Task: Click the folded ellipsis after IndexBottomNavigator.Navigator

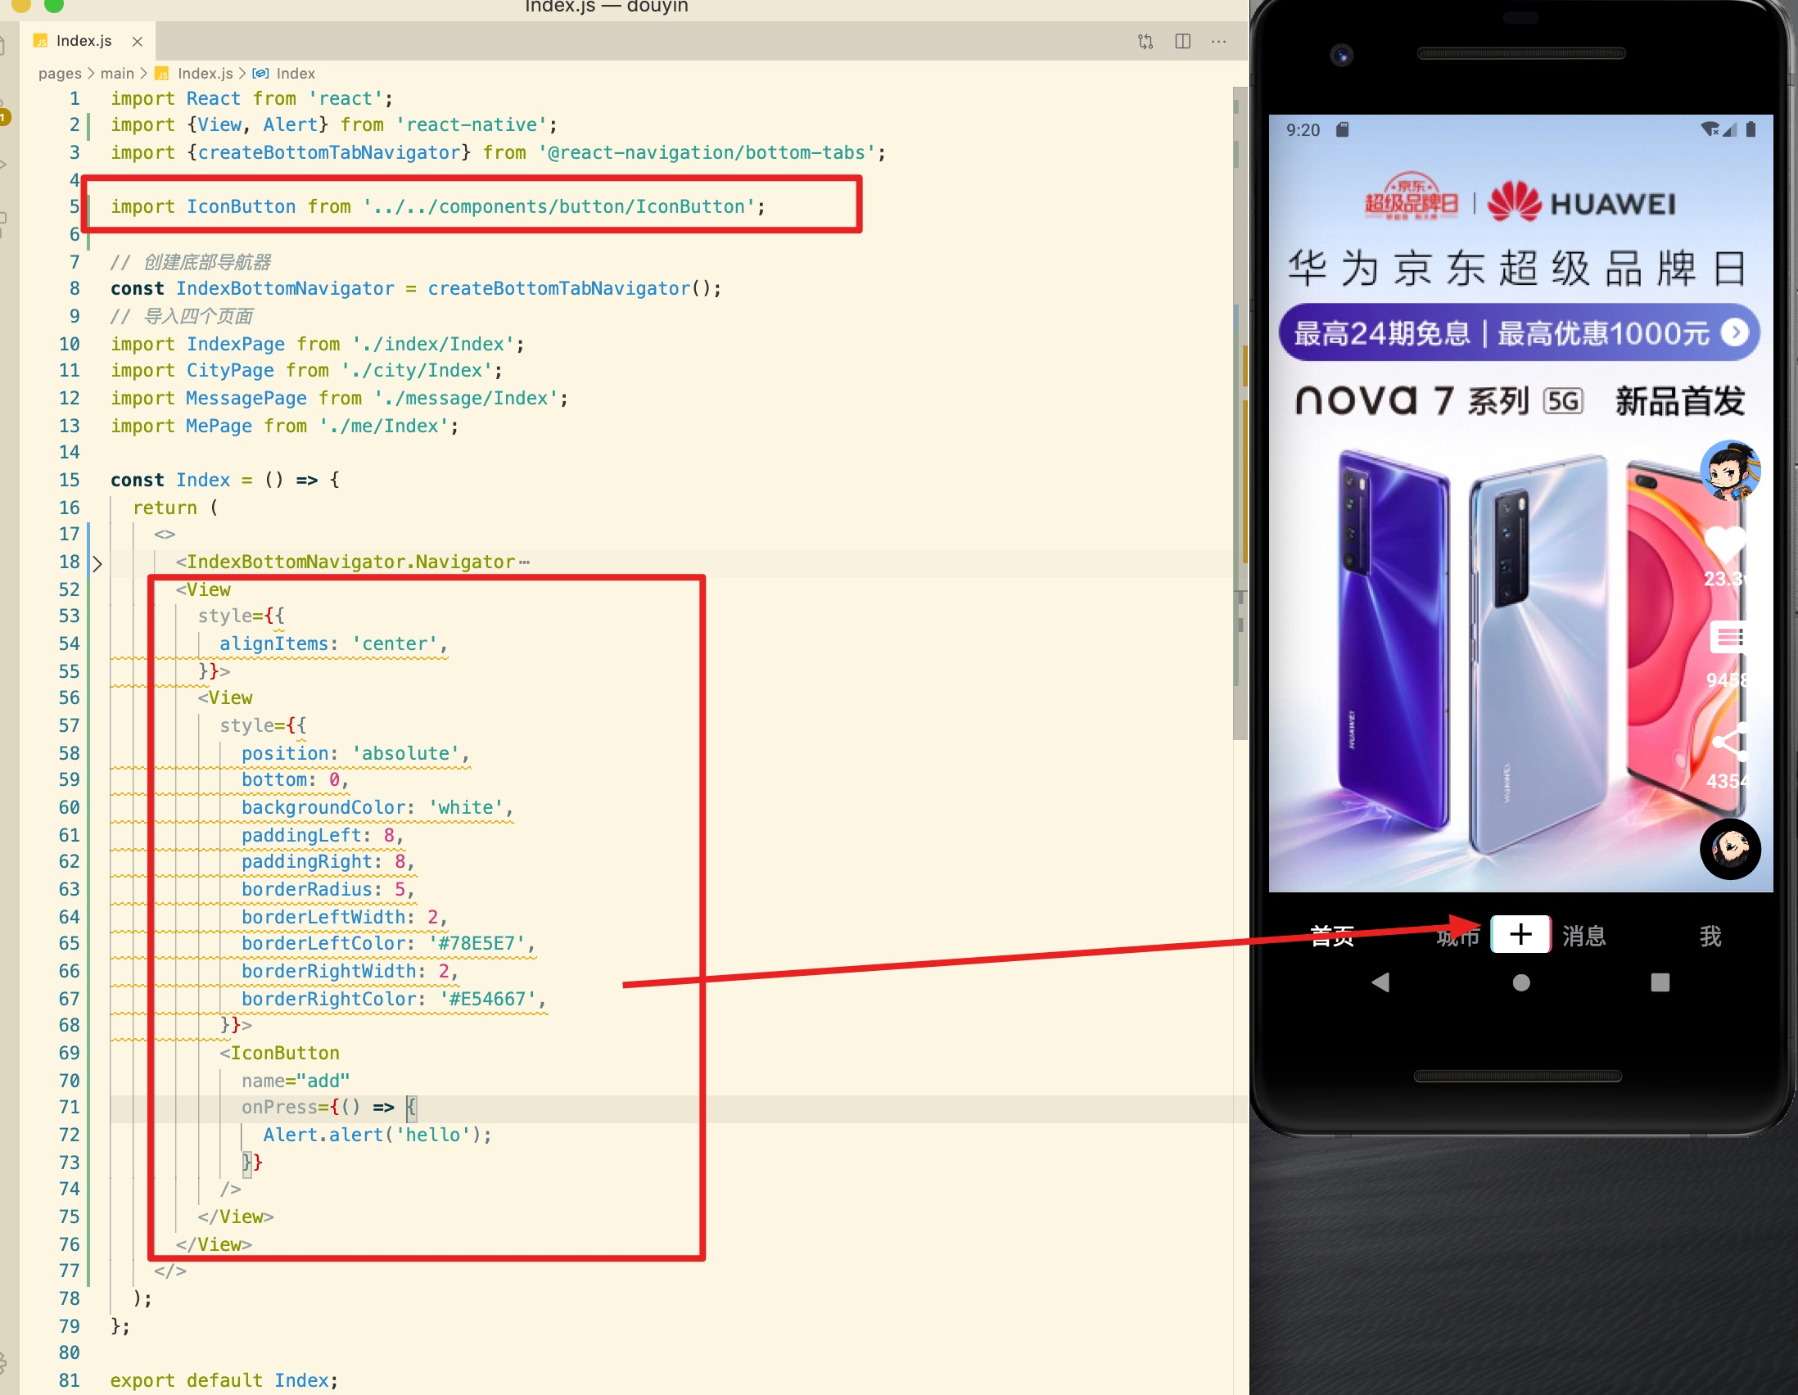Action: [524, 562]
